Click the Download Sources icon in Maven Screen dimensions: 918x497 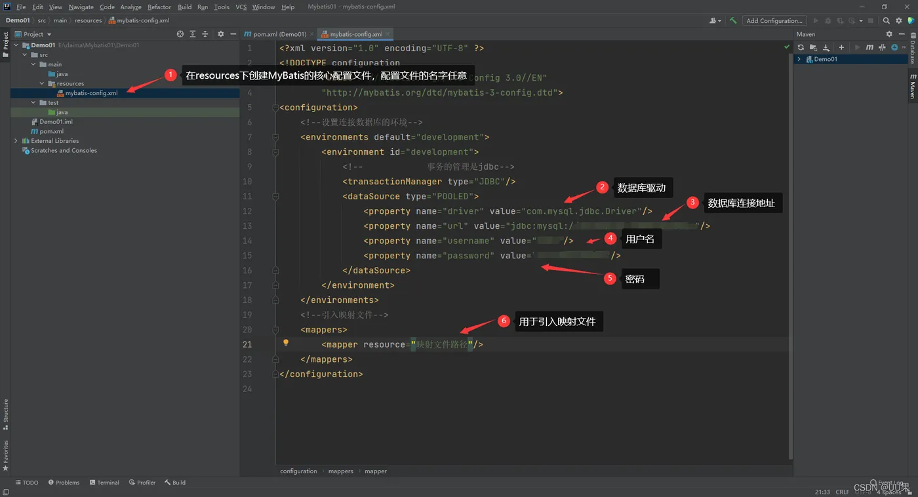click(x=826, y=47)
